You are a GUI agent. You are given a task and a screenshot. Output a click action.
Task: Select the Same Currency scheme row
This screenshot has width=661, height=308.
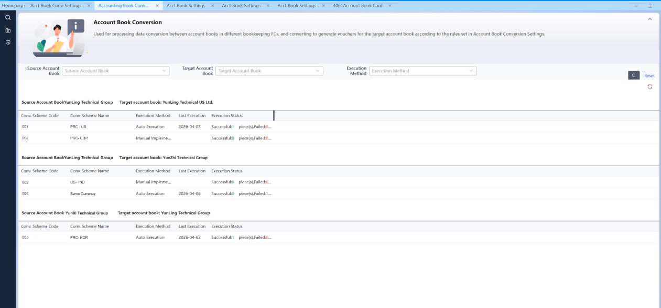click(83, 194)
